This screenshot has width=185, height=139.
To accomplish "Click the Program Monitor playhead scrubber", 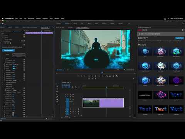I will pos(102,73).
